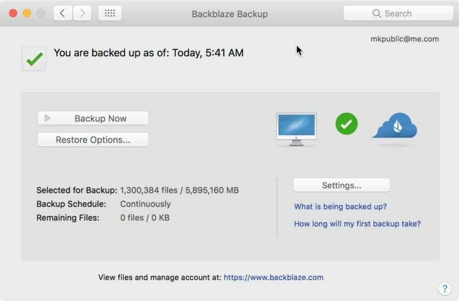The width and height of the screenshot is (459, 301).
Task: Click the 'Backblaze Backup' window title
Action: pos(229,13)
